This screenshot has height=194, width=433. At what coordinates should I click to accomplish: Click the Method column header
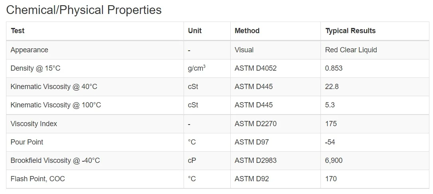(247, 31)
